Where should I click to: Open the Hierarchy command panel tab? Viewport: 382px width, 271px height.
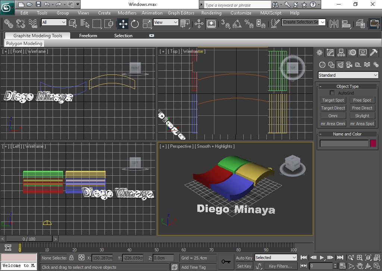click(341, 52)
